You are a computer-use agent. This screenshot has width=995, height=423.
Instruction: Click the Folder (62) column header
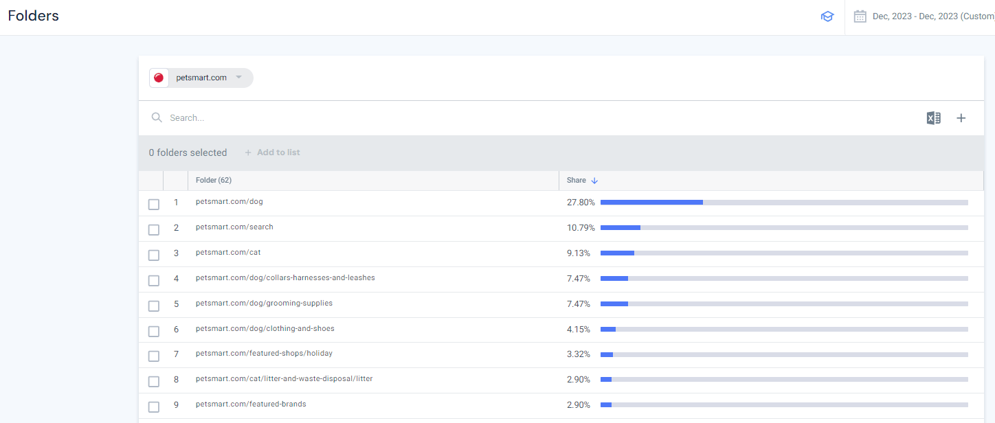click(214, 181)
